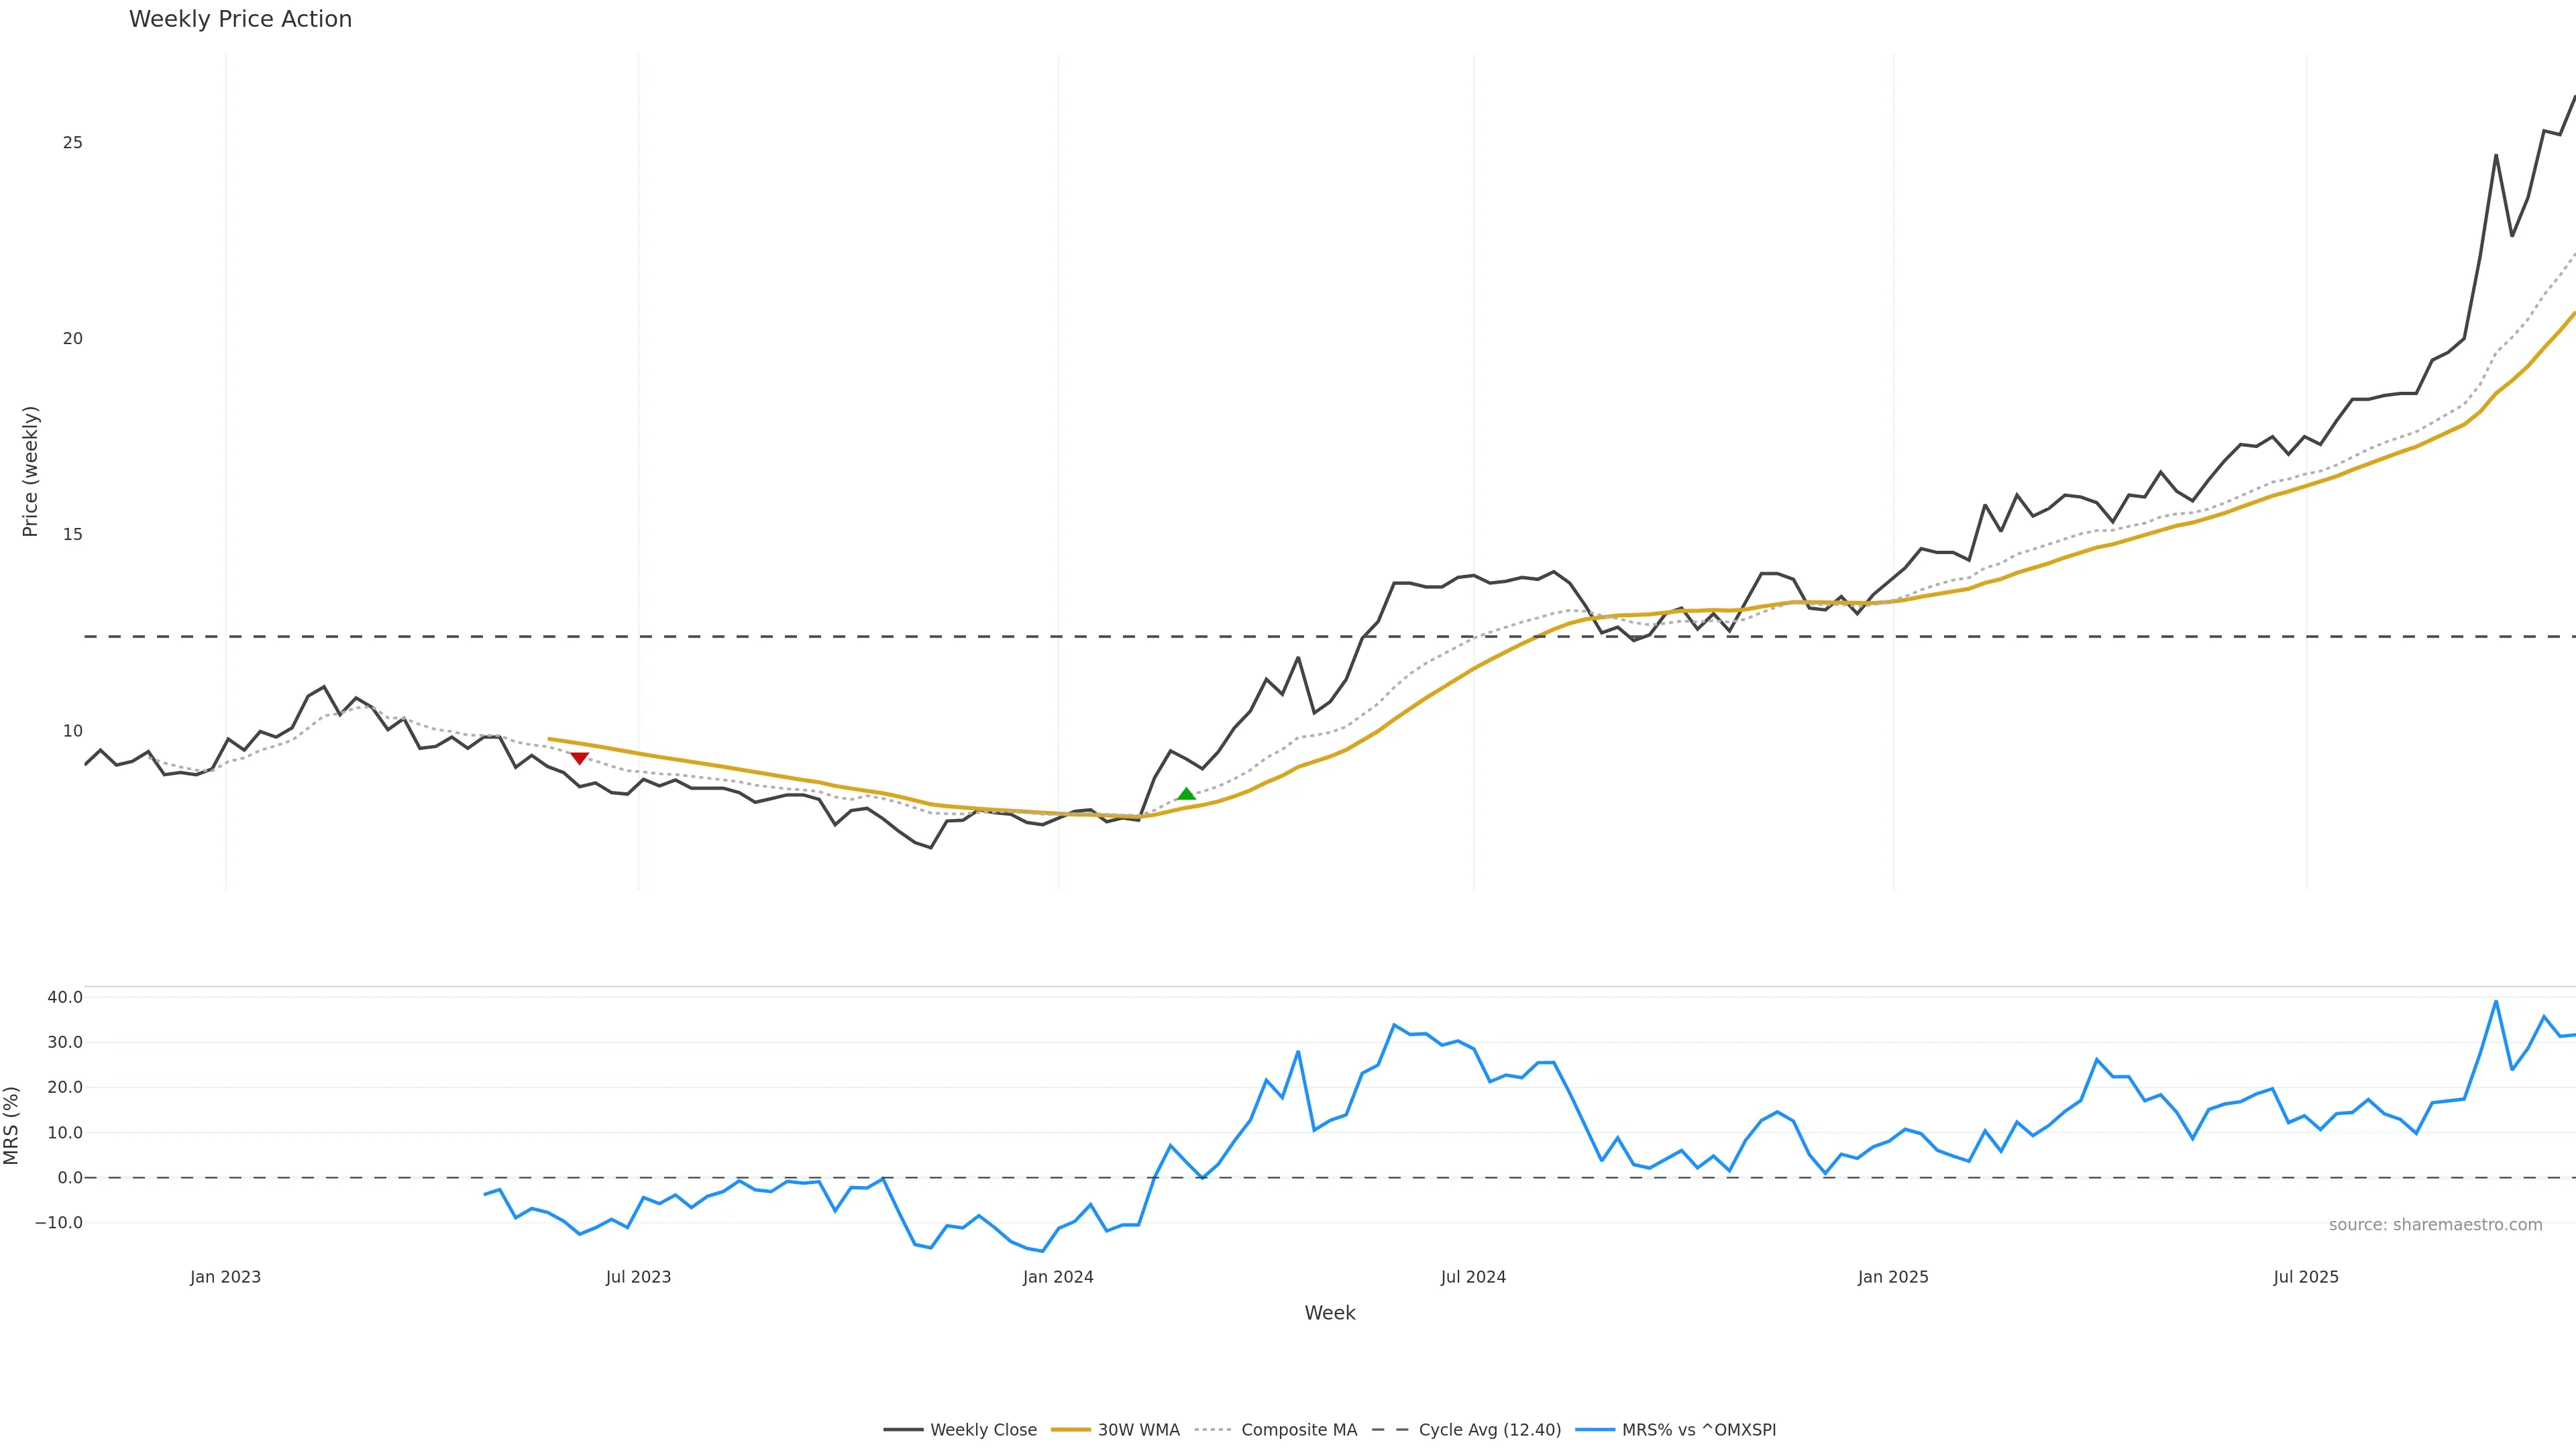Viewport: 2576px width, 1449px height.
Task: Click the Price (weekly) y-axis title
Action: point(30,471)
